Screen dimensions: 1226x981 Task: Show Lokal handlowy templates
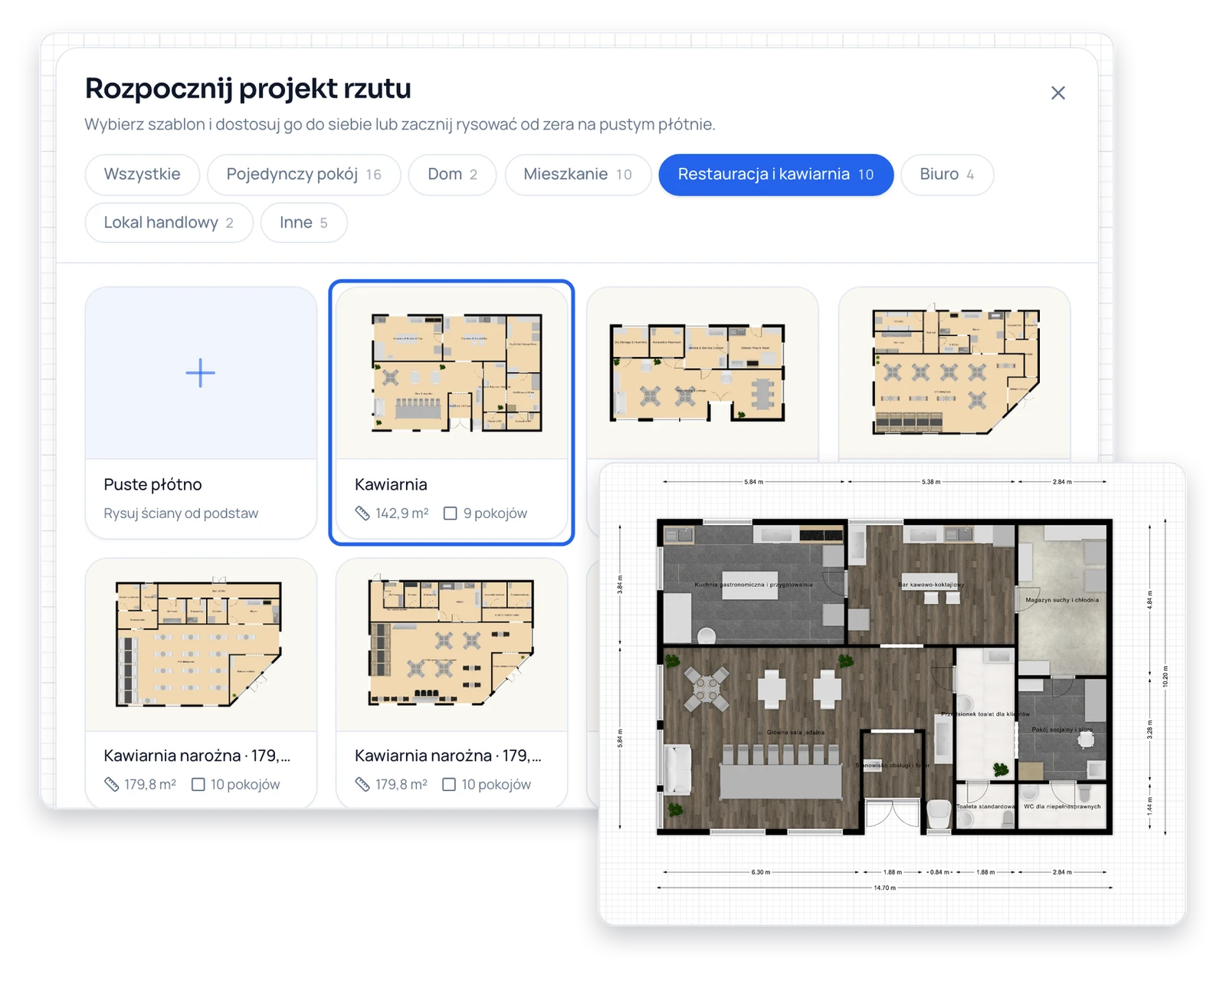tap(169, 223)
